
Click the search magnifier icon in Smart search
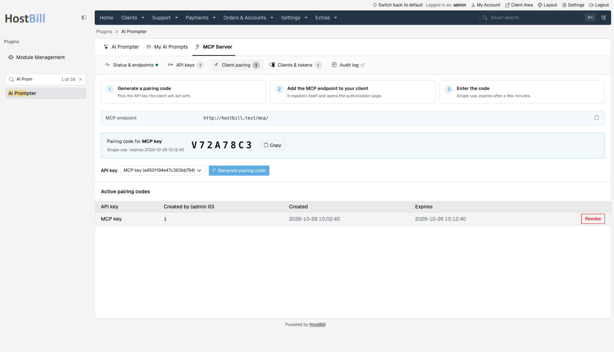point(485,18)
